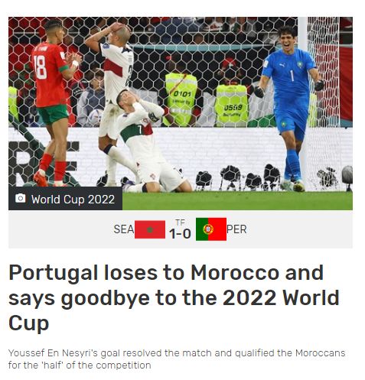The image size is (365, 380).
Task: Click the red-shirted player wearing number 18
Action: pyautogui.click(x=54, y=103)
